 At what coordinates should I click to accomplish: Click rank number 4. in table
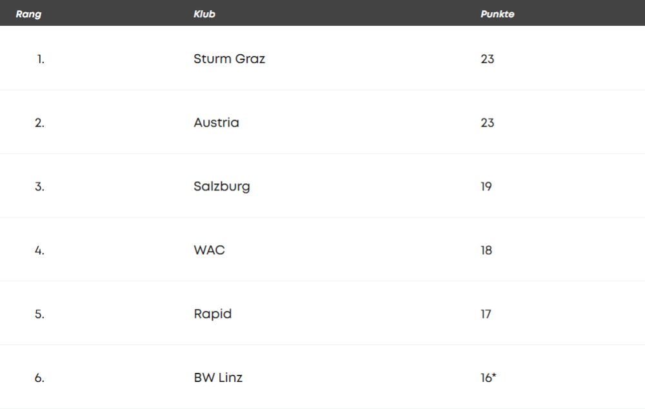point(39,250)
